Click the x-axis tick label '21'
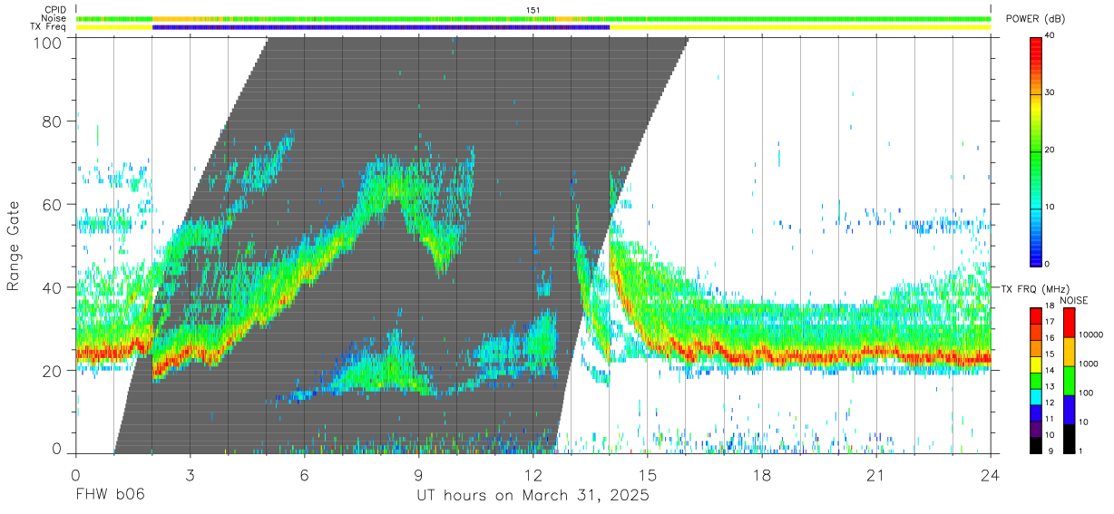The width and height of the screenshot is (1114, 514). click(876, 475)
